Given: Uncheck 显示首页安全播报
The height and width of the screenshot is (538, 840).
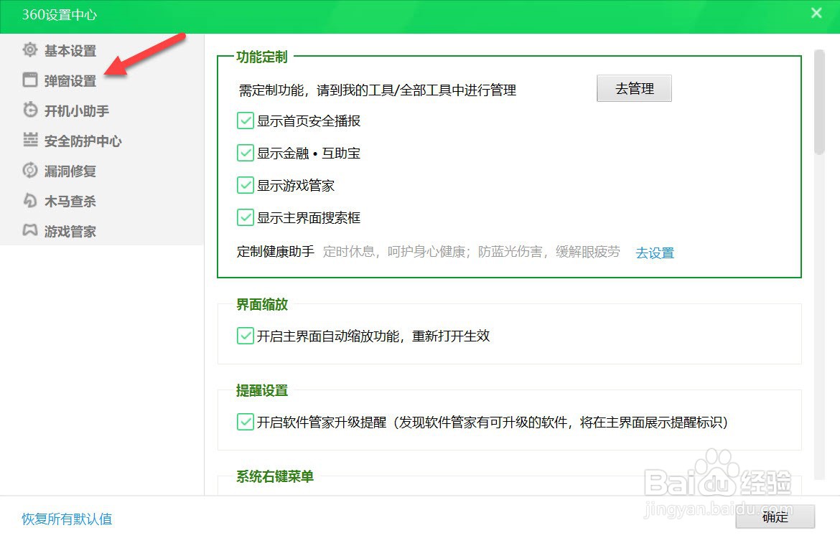Looking at the screenshot, I should (246, 121).
